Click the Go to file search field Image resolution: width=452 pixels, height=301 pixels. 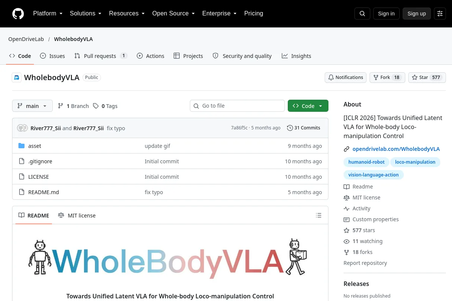pos(237,106)
